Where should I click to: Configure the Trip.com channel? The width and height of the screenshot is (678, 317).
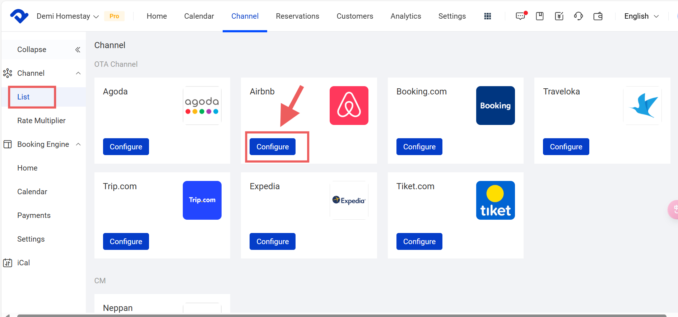126,241
